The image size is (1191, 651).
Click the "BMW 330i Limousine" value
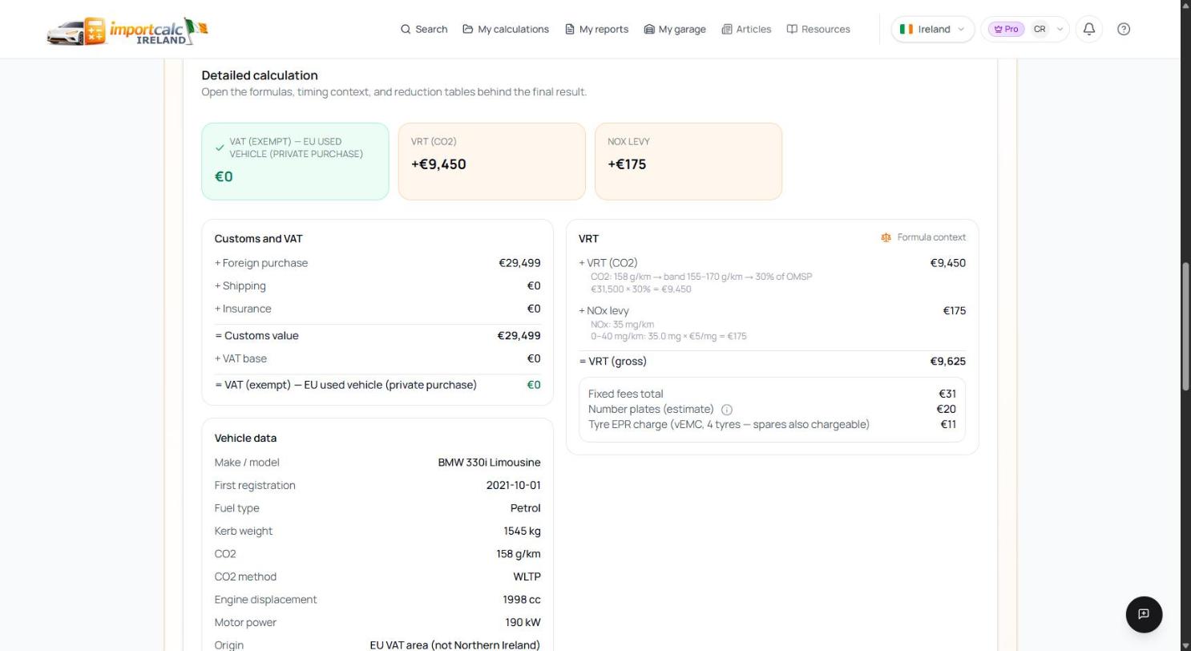tap(489, 463)
